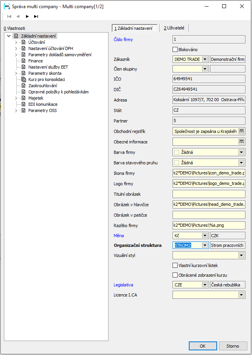Select Kurz pro konsolidaci tree item
This screenshot has height=355, width=252.
[47, 79]
